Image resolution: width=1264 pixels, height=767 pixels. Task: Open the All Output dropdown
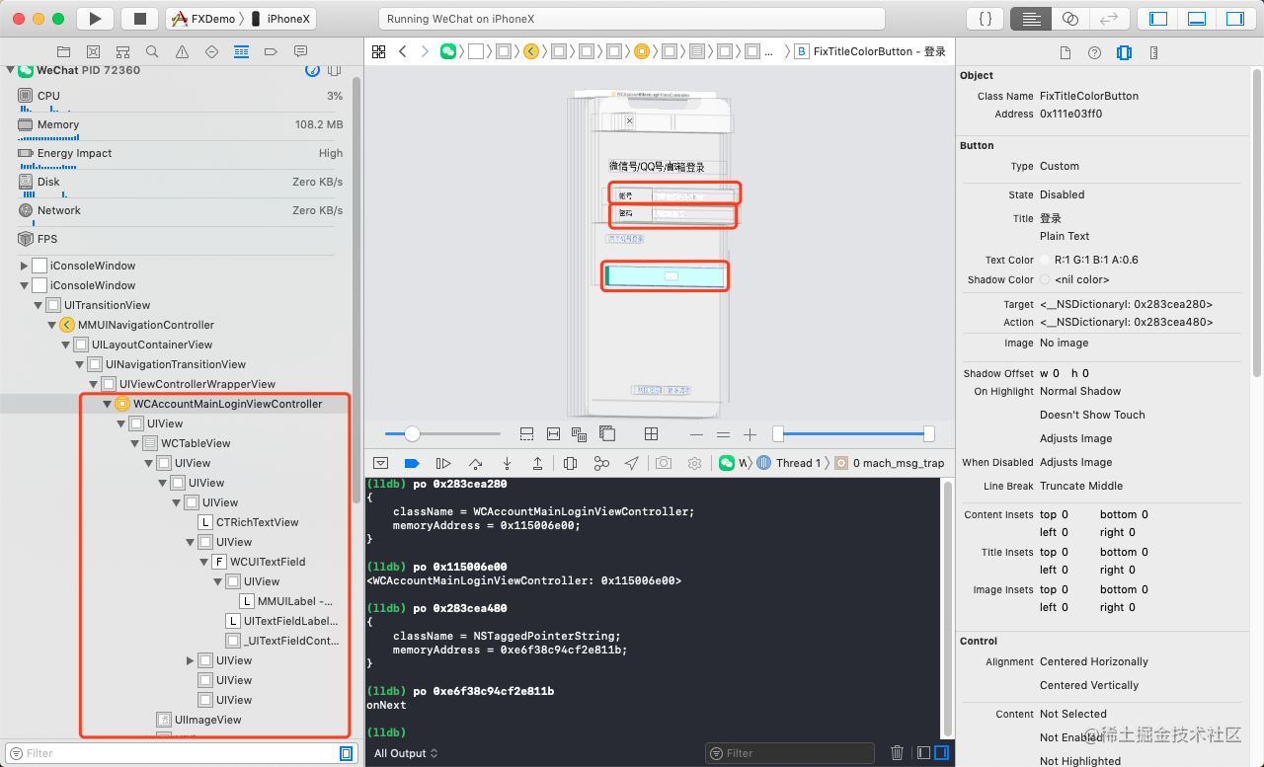coord(405,753)
